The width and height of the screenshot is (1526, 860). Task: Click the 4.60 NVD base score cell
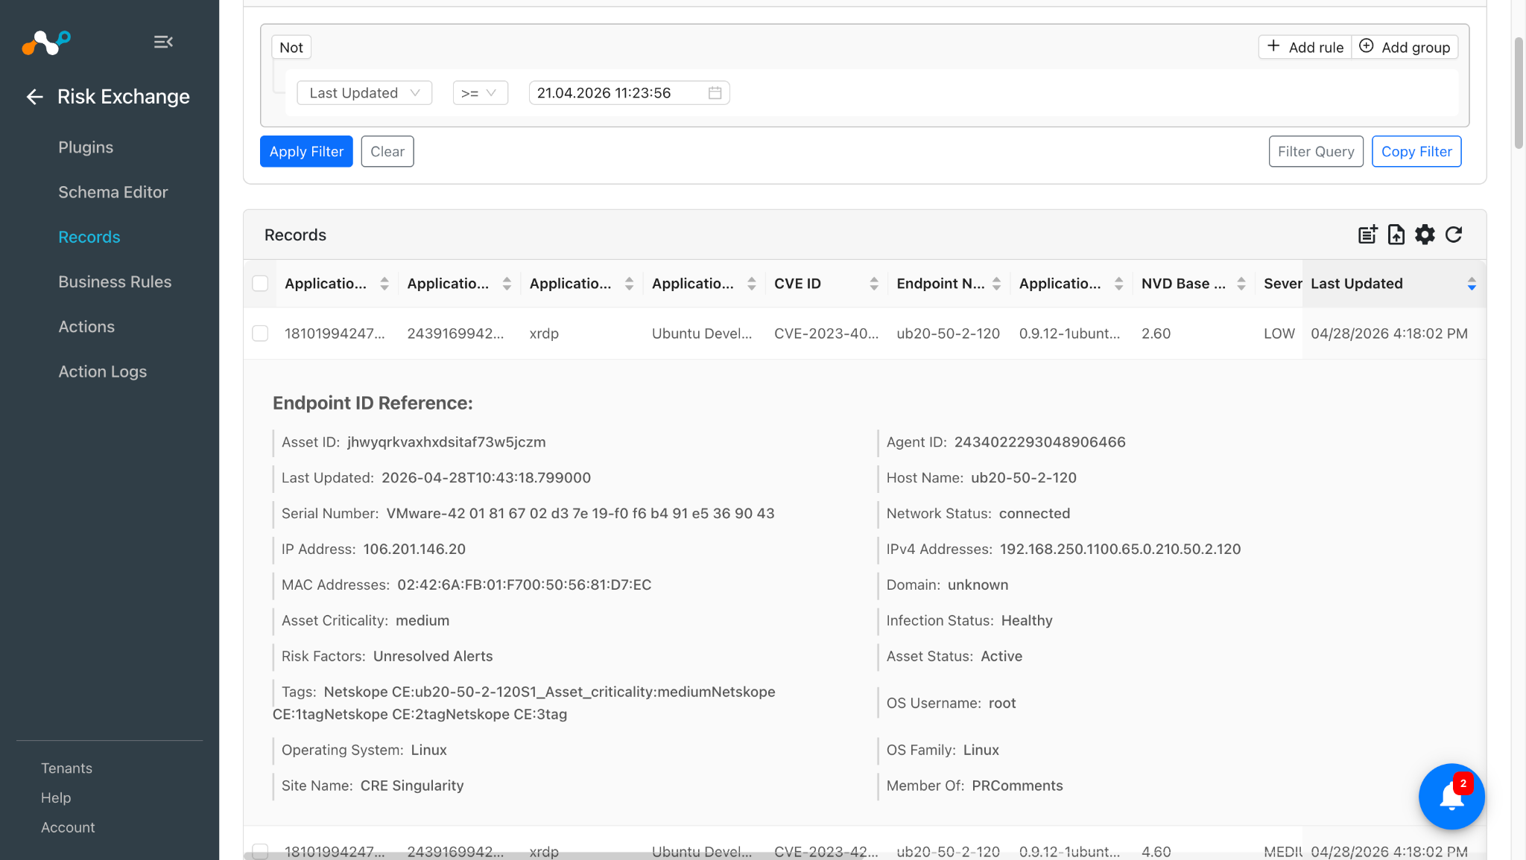tap(1156, 851)
